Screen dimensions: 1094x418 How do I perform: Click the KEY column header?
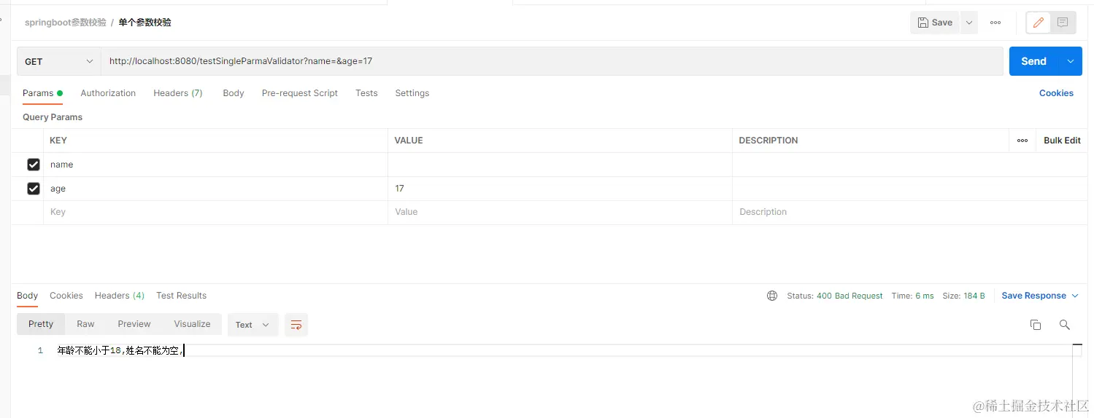58,141
